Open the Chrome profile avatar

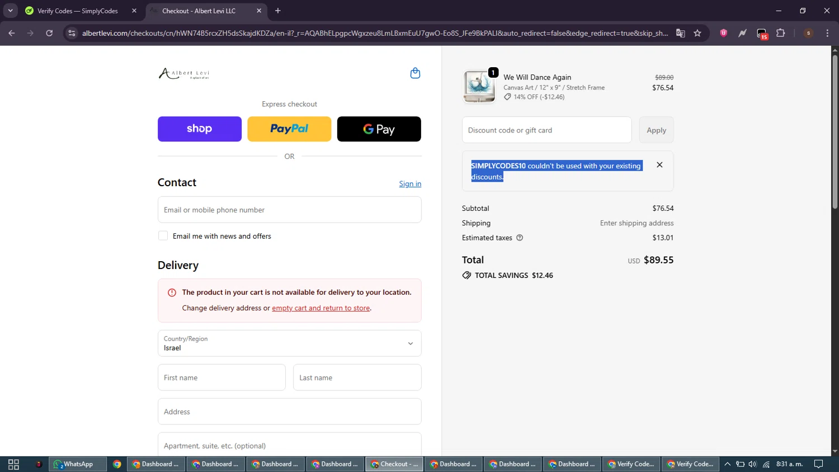coord(808,33)
